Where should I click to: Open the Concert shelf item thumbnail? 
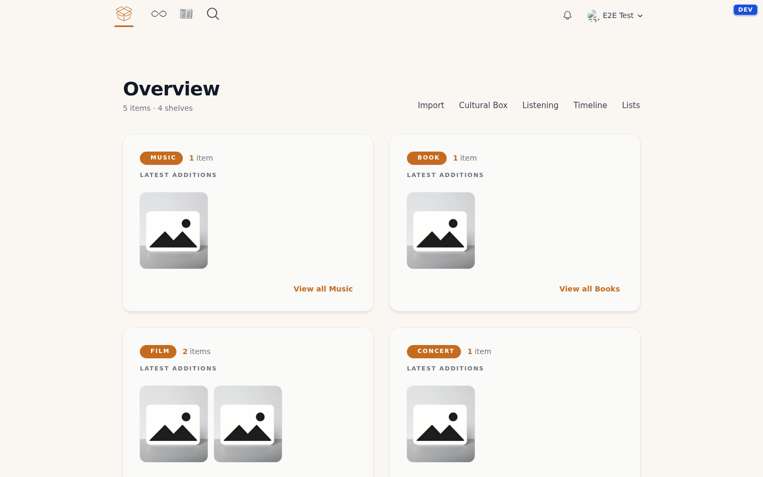(441, 424)
